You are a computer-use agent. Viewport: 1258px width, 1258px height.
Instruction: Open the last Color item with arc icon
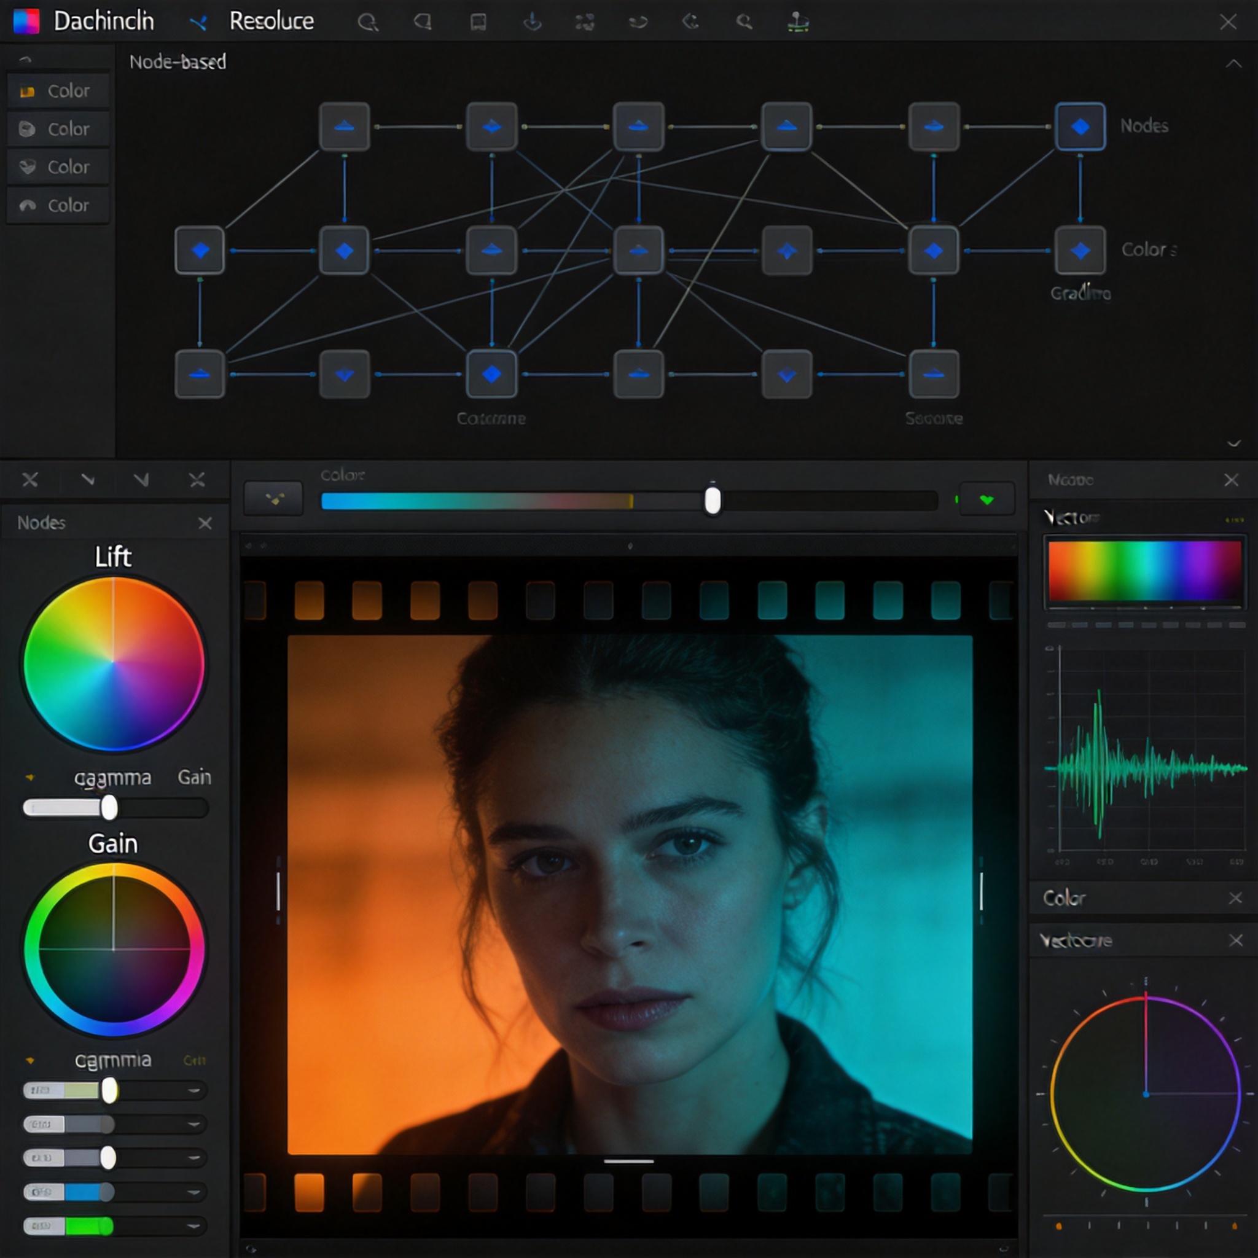point(58,205)
